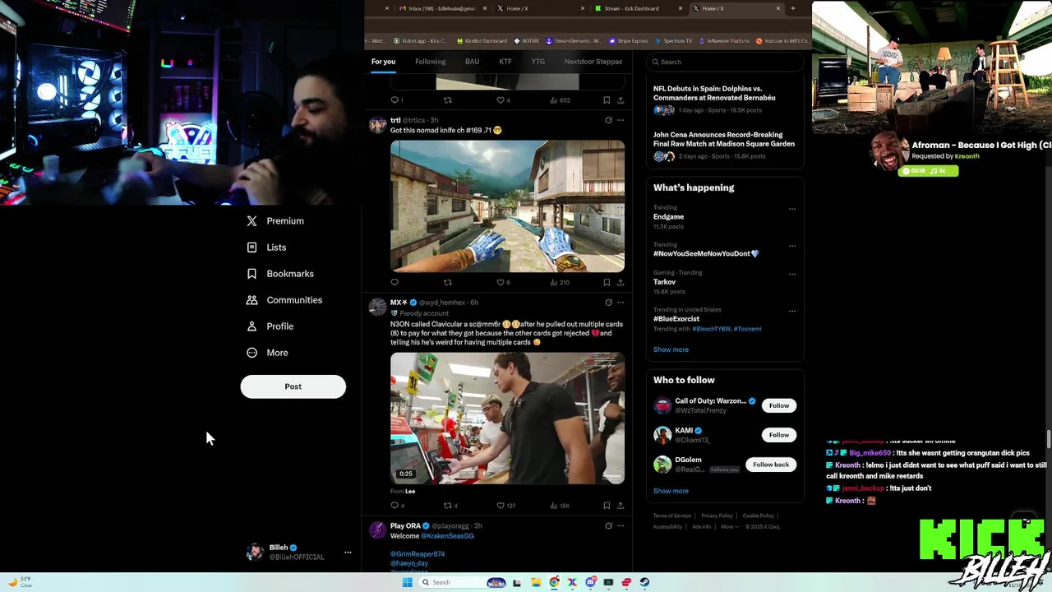Open more options on MX's post
Image resolution: width=1052 pixels, height=592 pixels.
point(621,303)
